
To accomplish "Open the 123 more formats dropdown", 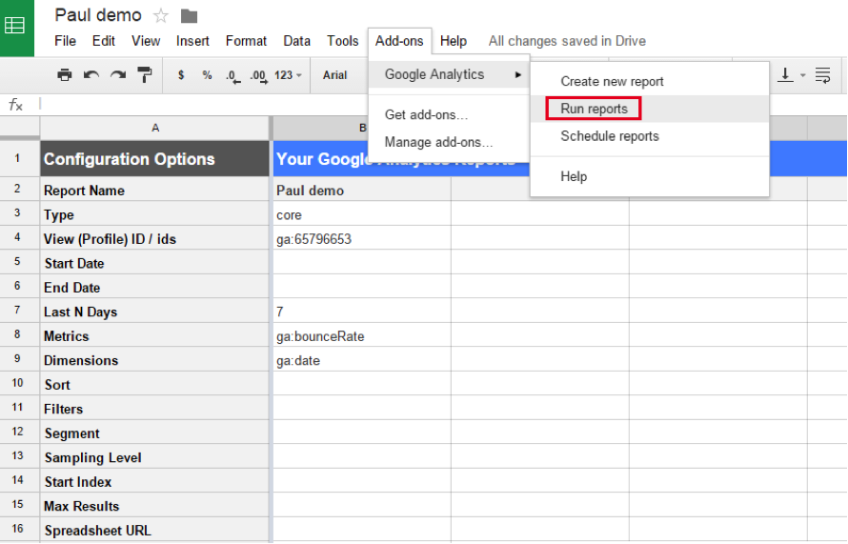I will [x=288, y=75].
